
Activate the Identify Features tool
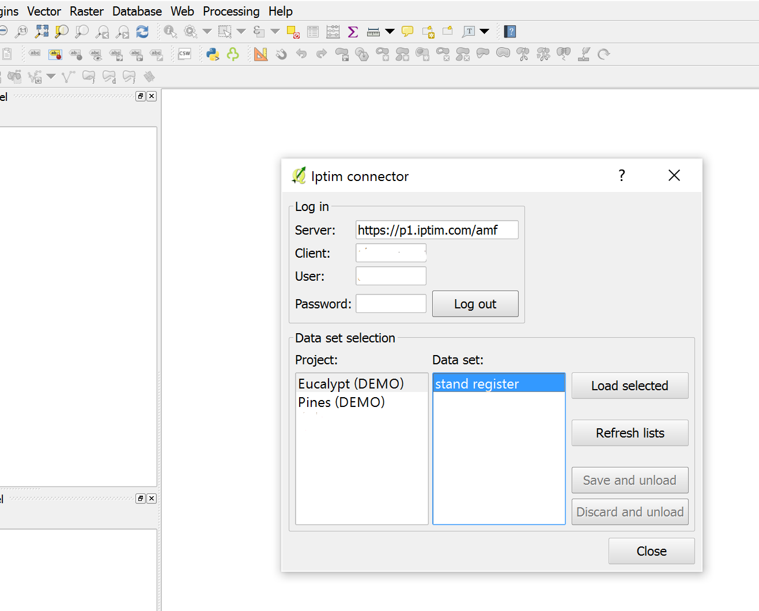click(171, 32)
